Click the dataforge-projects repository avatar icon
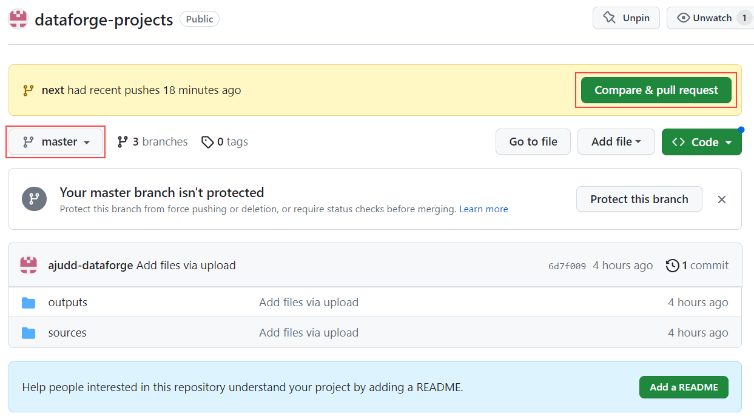This screenshot has height=419, width=754. click(x=18, y=19)
